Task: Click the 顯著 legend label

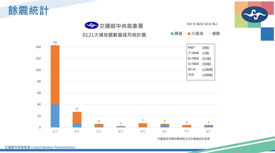Action: point(178,33)
